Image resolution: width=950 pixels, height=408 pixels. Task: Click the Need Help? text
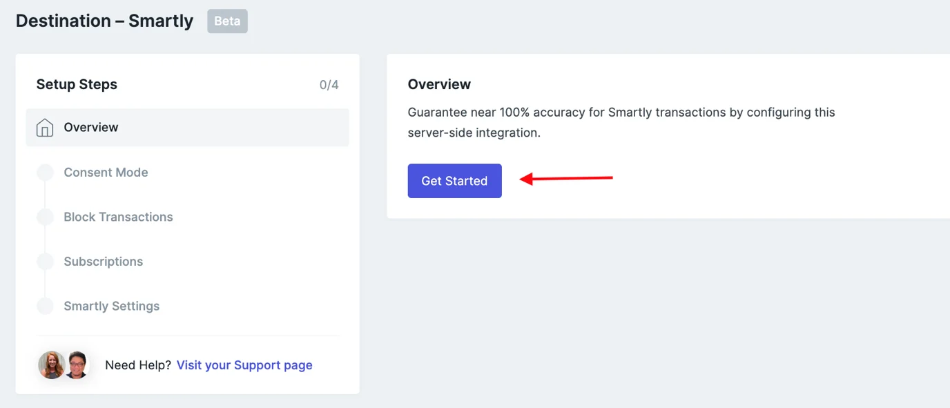point(138,365)
